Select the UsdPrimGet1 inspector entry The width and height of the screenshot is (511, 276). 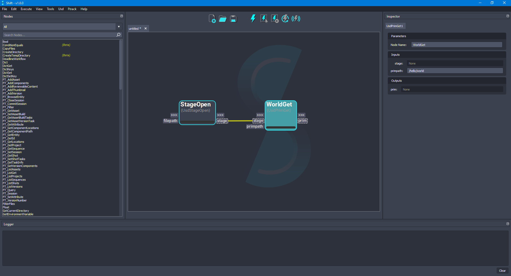[395, 26]
